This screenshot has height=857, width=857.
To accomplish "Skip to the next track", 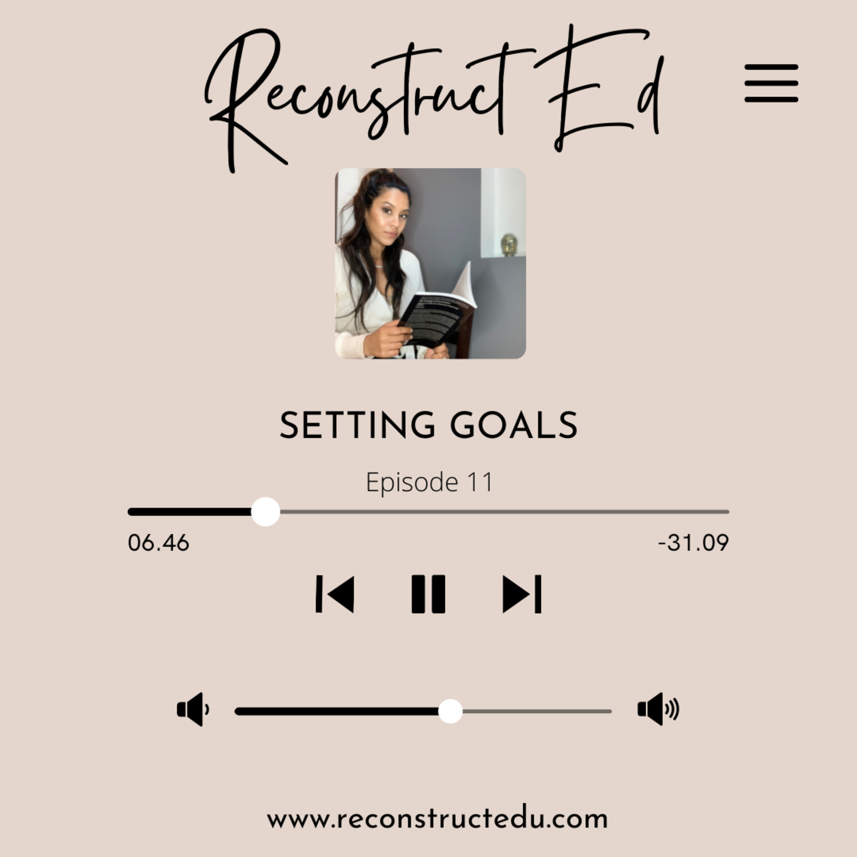I will click(522, 594).
